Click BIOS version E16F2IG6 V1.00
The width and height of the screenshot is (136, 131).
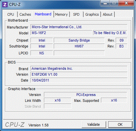click(79, 74)
